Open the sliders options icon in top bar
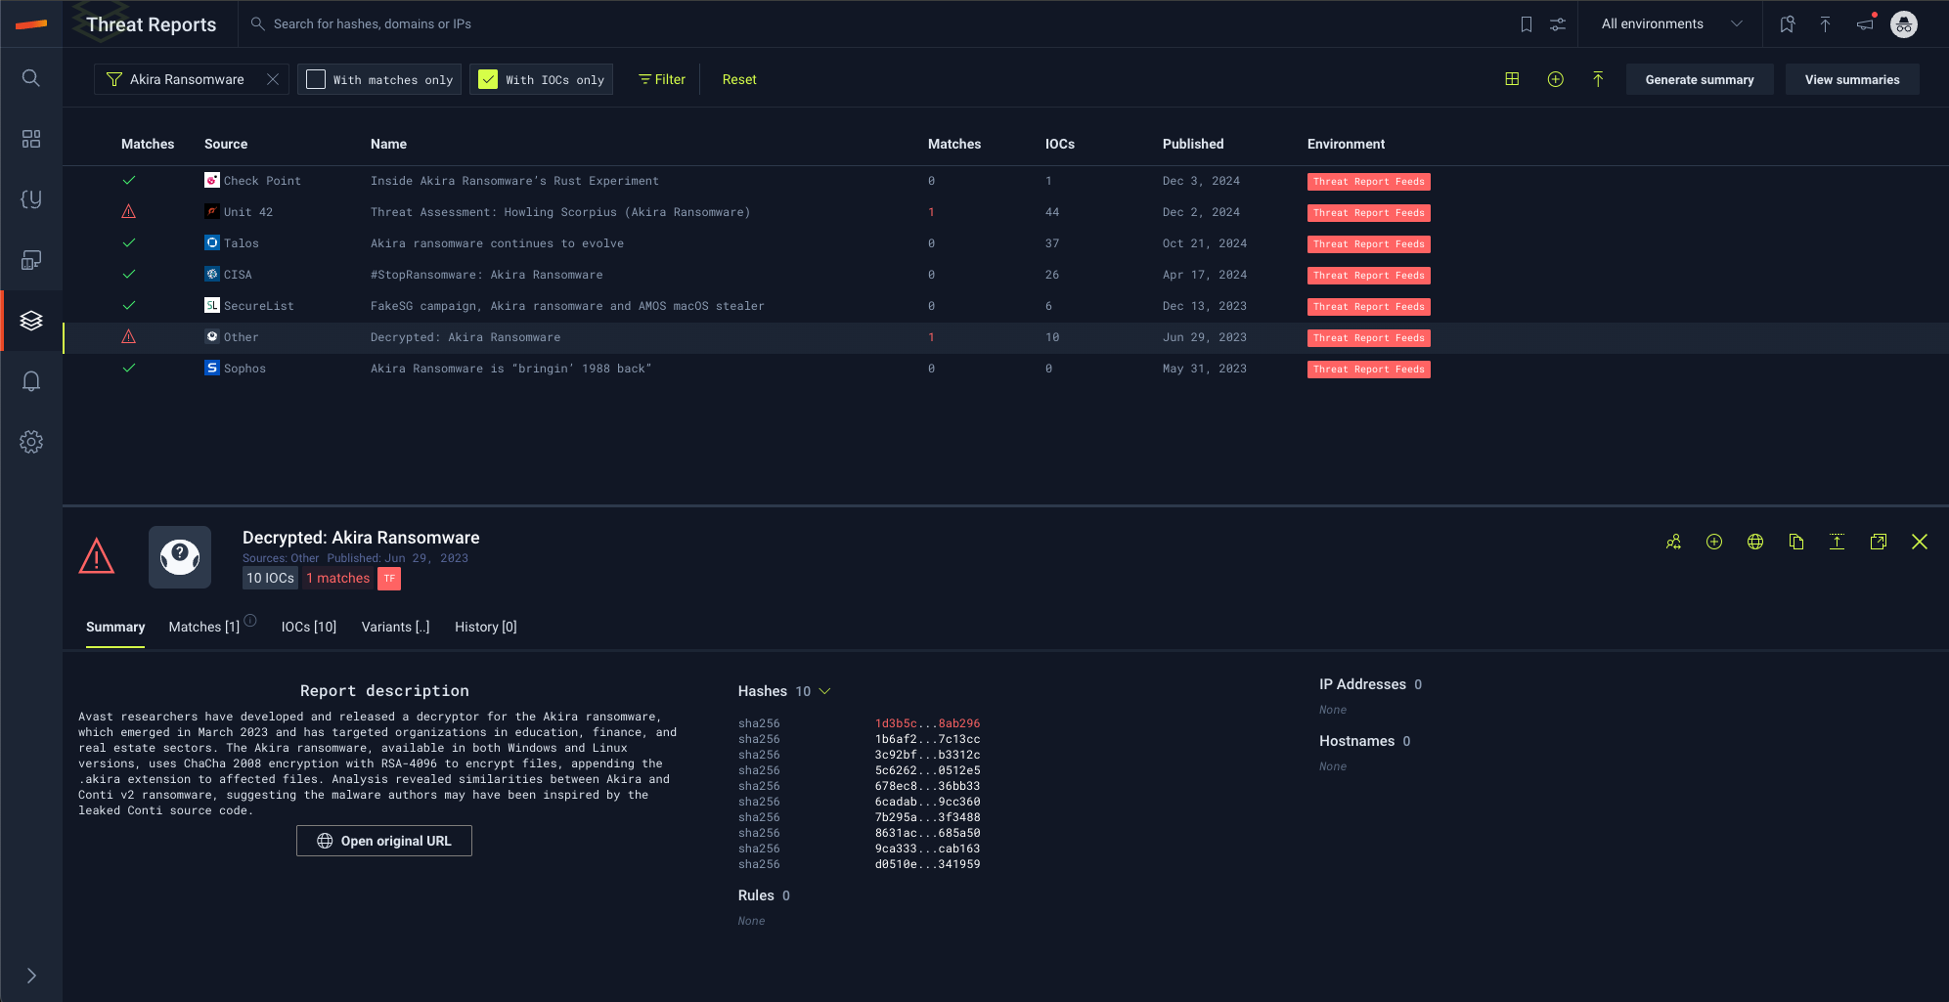Image resolution: width=1949 pixels, height=1002 pixels. point(1558,24)
